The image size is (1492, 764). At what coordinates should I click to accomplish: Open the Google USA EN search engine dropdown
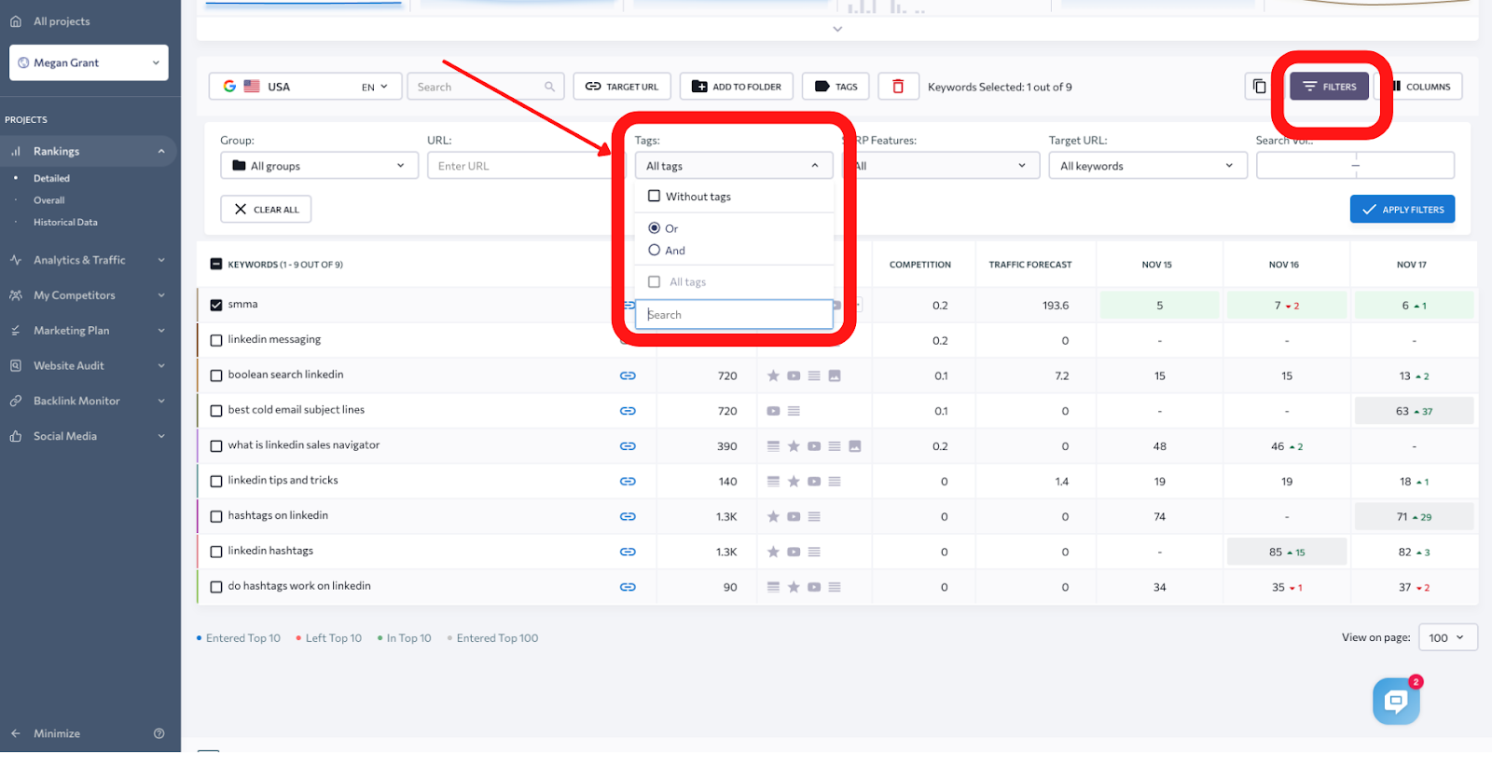point(305,87)
